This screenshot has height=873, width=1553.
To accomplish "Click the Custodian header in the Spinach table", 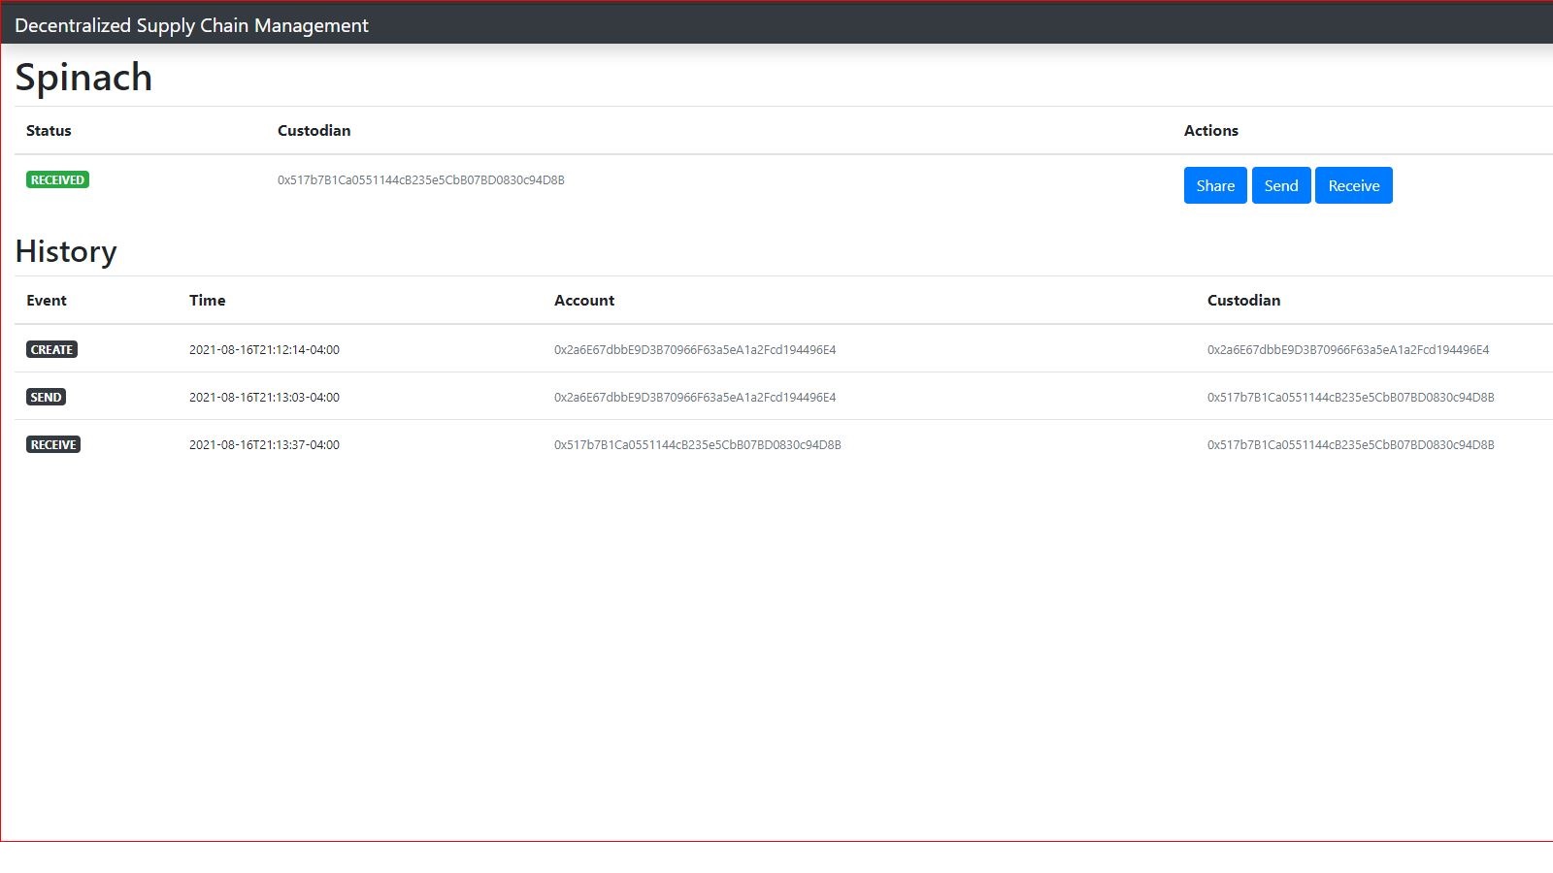I will point(314,130).
